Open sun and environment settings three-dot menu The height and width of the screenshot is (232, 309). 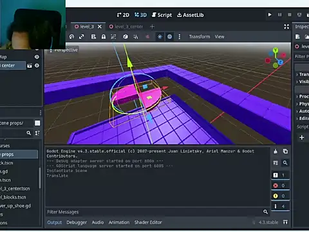(180, 37)
